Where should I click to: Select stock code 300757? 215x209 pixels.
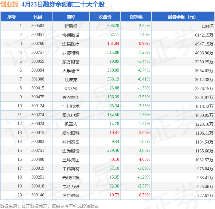pyautogui.click(x=38, y=53)
